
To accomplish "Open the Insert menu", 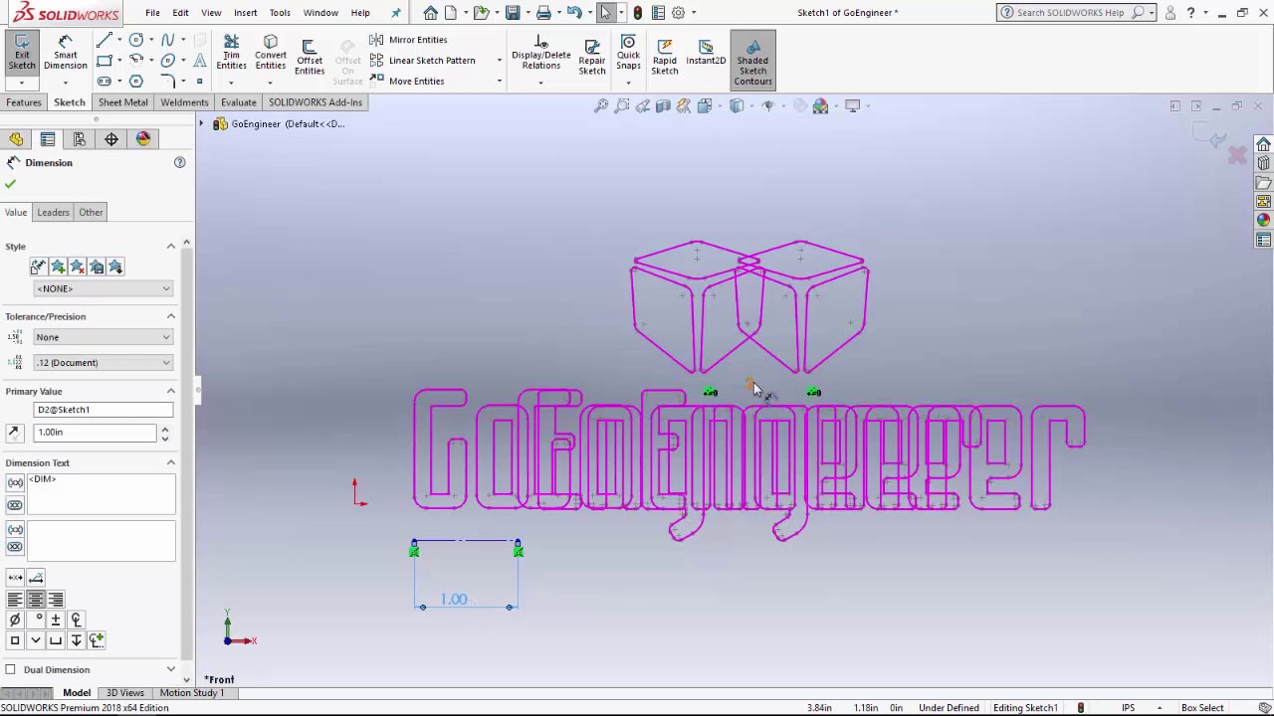I will click(x=245, y=13).
